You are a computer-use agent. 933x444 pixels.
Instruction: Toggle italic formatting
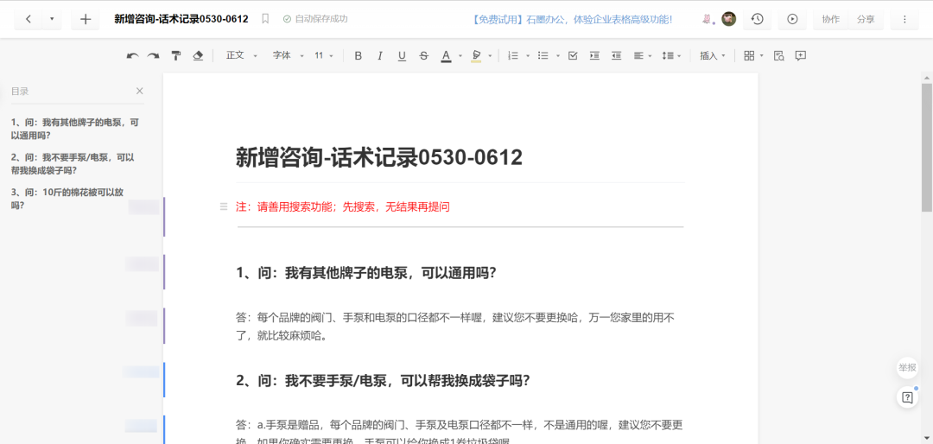(379, 56)
